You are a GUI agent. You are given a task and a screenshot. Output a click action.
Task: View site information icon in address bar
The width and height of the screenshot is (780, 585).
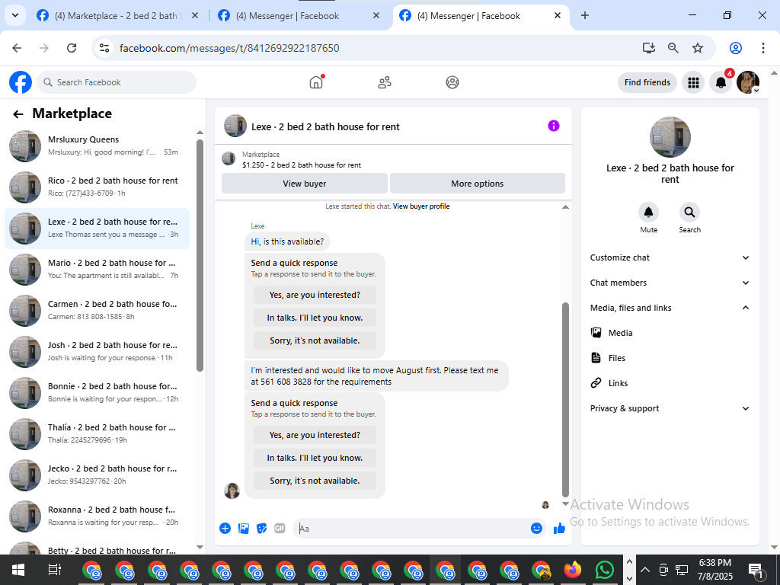coord(104,48)
